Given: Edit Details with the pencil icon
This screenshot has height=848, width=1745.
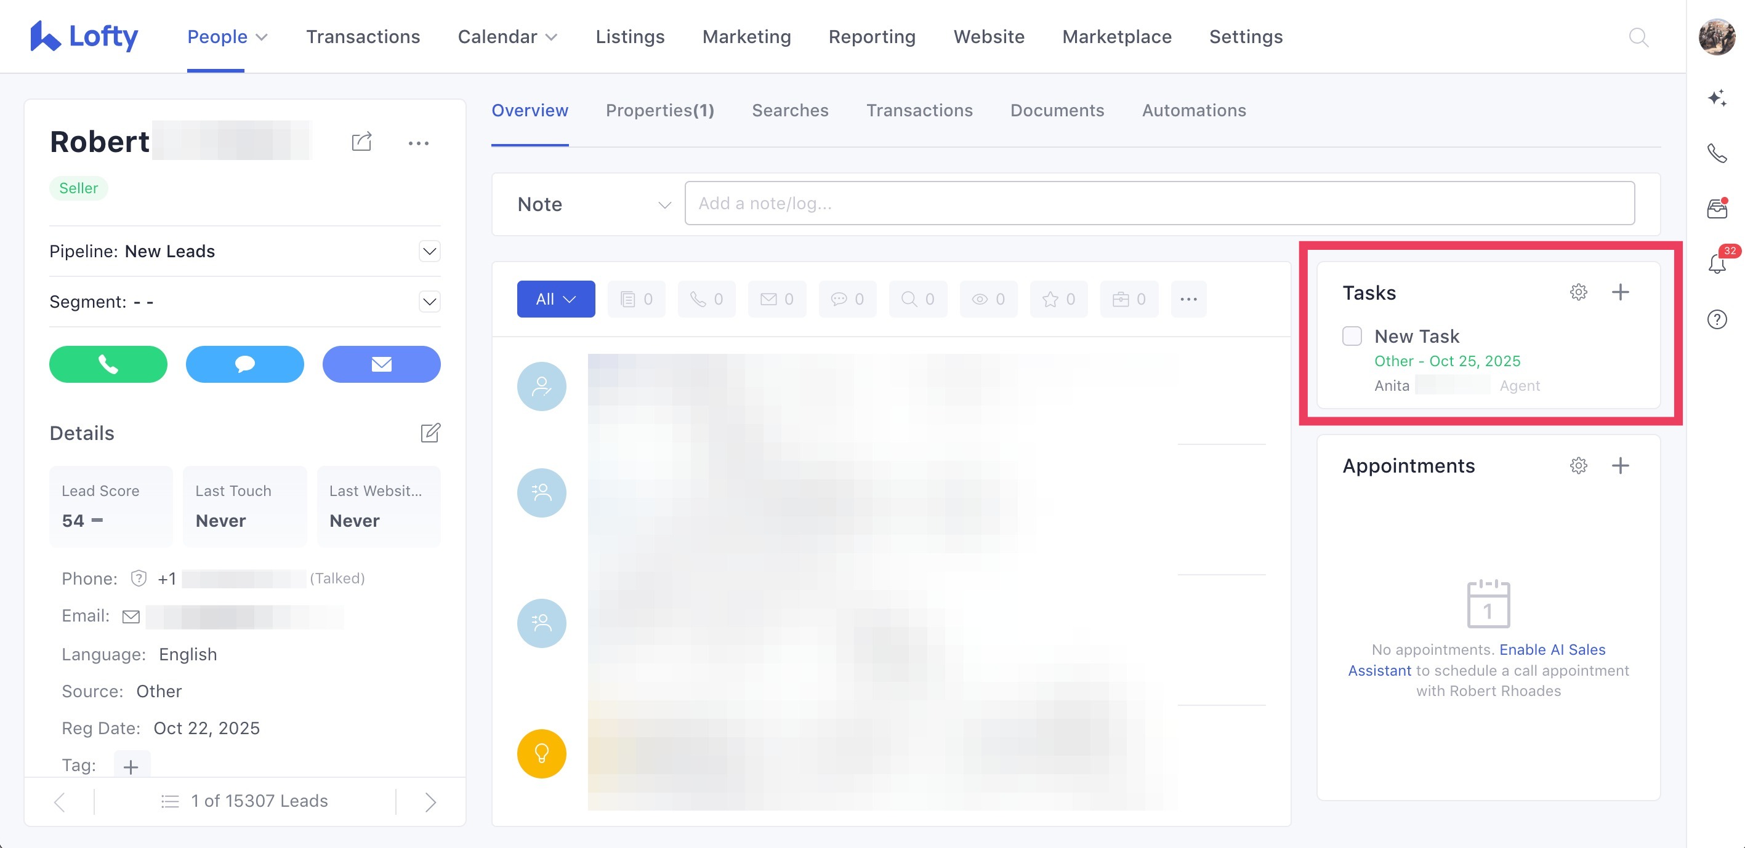Looking at the screenshot, I should coord(430,433).
